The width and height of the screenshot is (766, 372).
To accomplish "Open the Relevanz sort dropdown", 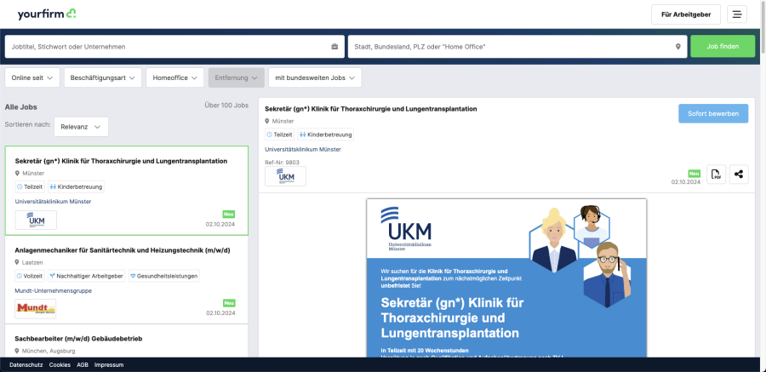I will click(x=81, y=127).
